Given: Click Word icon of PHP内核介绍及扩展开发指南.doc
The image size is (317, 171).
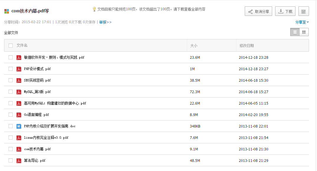Looking at the screenshot, I should [19, 126].
